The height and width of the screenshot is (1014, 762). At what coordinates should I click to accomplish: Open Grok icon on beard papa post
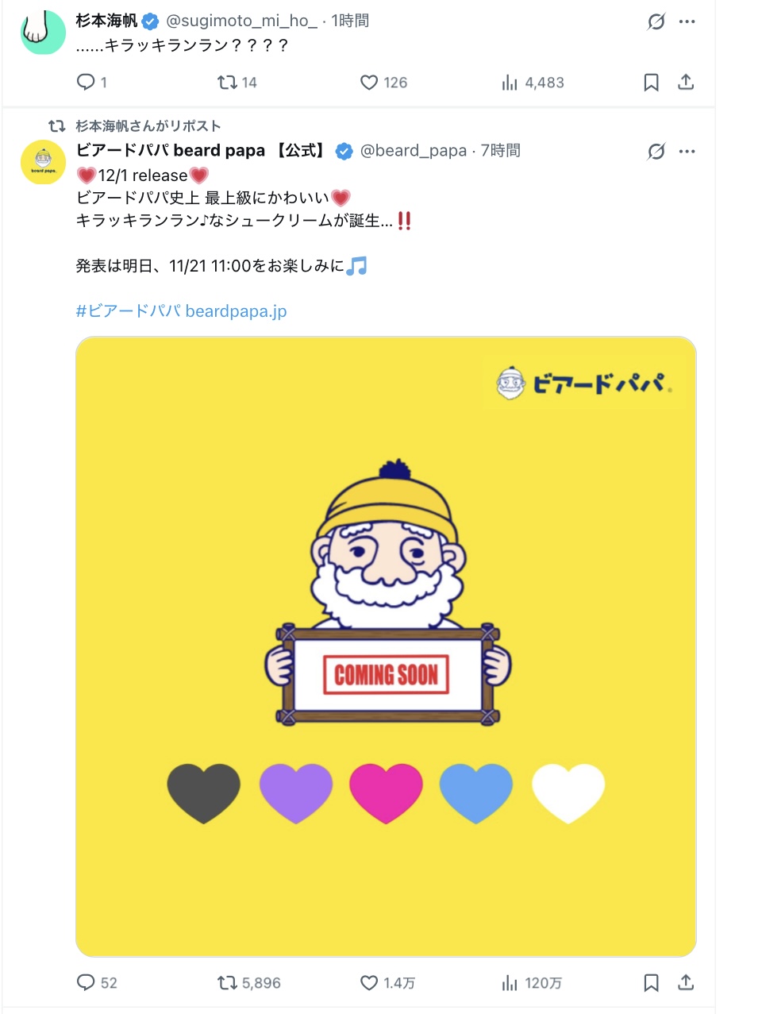pyautogui.click(x=656, y=151)
